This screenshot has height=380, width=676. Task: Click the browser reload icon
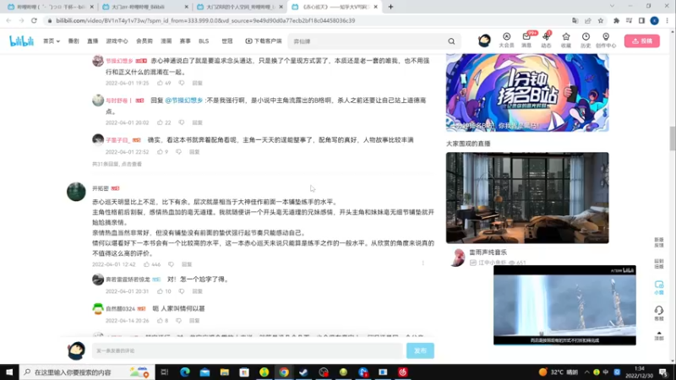coord(34,20)
